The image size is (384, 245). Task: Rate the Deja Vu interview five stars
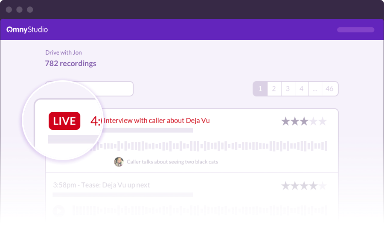[x=323, y=121]
